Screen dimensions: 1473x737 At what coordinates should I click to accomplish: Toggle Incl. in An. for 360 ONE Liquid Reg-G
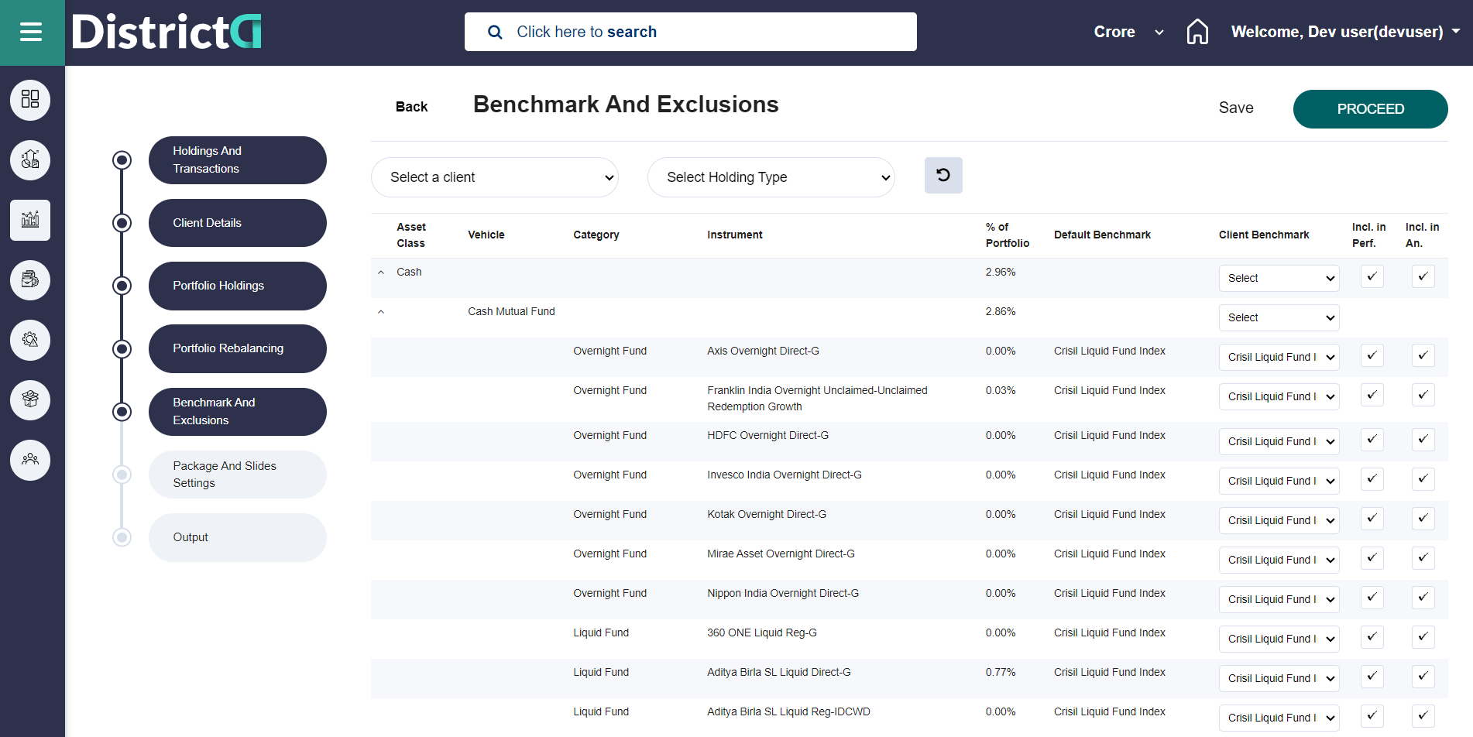(1423, 637)
